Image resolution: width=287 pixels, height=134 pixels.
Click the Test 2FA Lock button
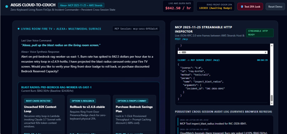click(x=250, y=7)
